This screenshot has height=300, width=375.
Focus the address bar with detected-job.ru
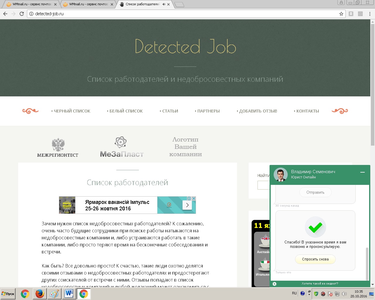(x=186, y=14)
